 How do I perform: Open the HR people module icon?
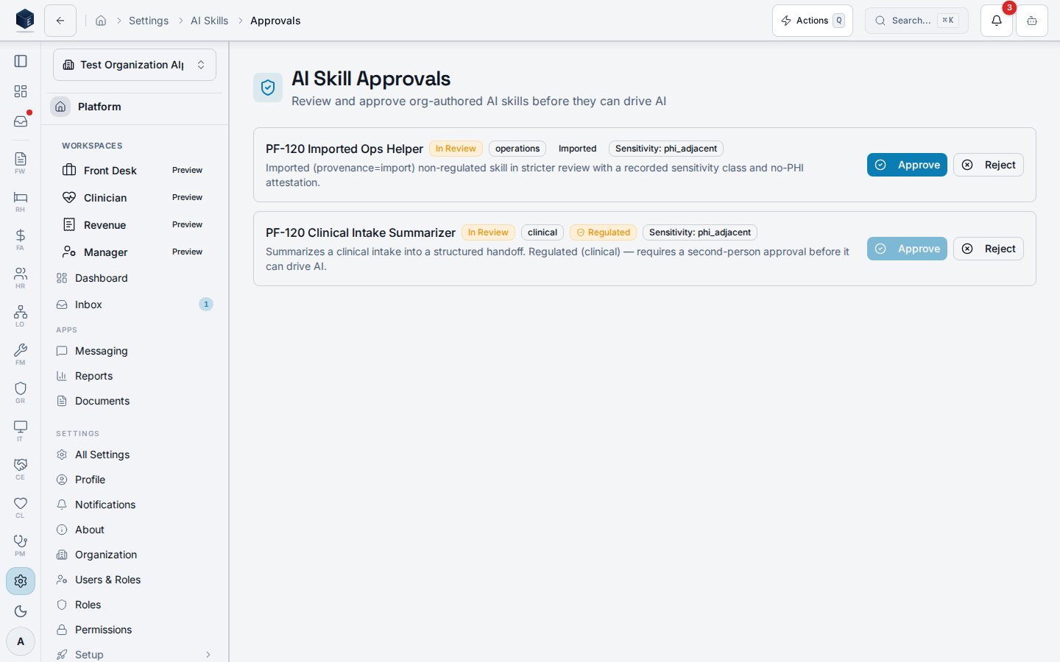21,277
